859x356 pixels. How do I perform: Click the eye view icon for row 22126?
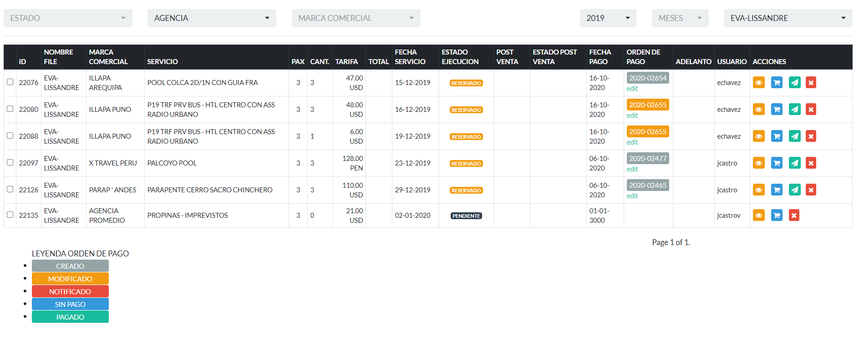[758, 190]
